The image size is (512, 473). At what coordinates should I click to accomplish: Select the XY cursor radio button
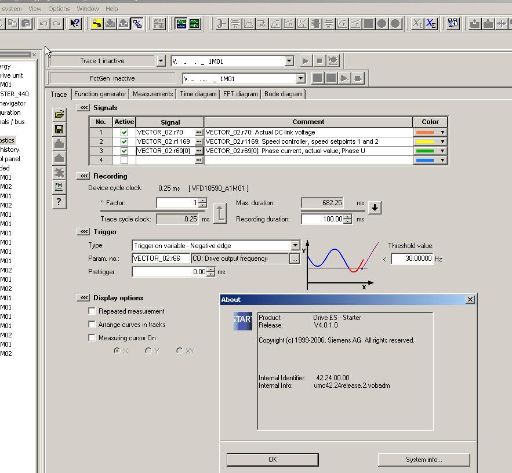(x=179, y=351)
